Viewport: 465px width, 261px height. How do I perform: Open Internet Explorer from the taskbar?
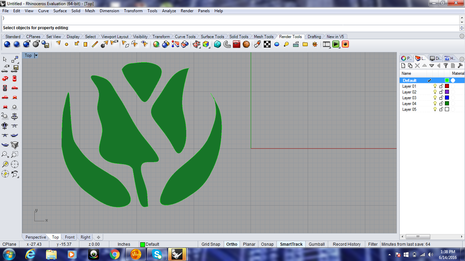click(30, 254)
